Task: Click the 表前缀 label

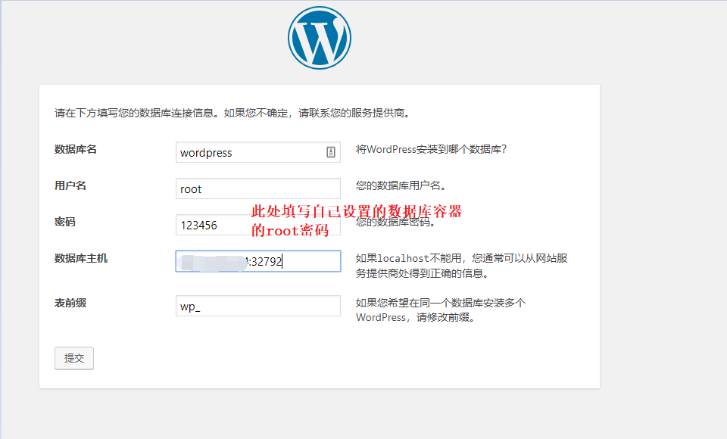Action: tap(70, 303)
